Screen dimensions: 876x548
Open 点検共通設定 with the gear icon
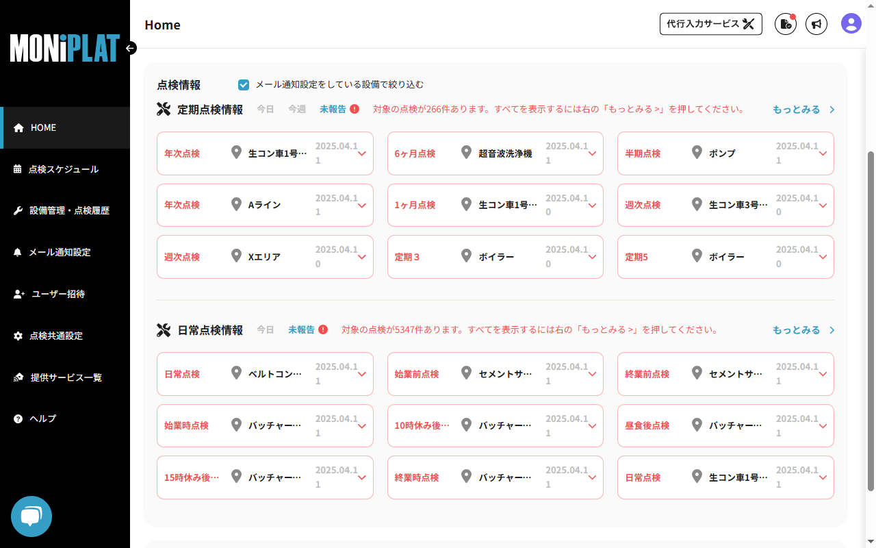tap(18, 336)
